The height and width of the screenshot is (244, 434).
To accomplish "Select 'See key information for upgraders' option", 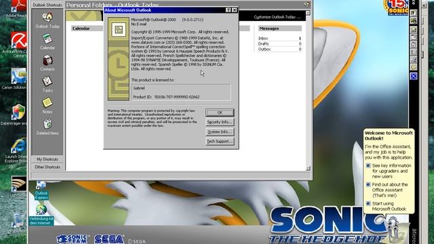I will pyautogui.click(x=389, y=171).
